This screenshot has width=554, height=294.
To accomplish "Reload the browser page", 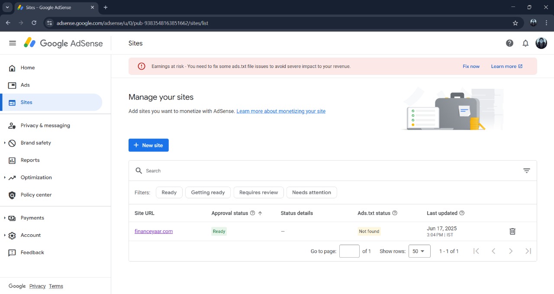I will pyautogui.click(x=34, y=23).
